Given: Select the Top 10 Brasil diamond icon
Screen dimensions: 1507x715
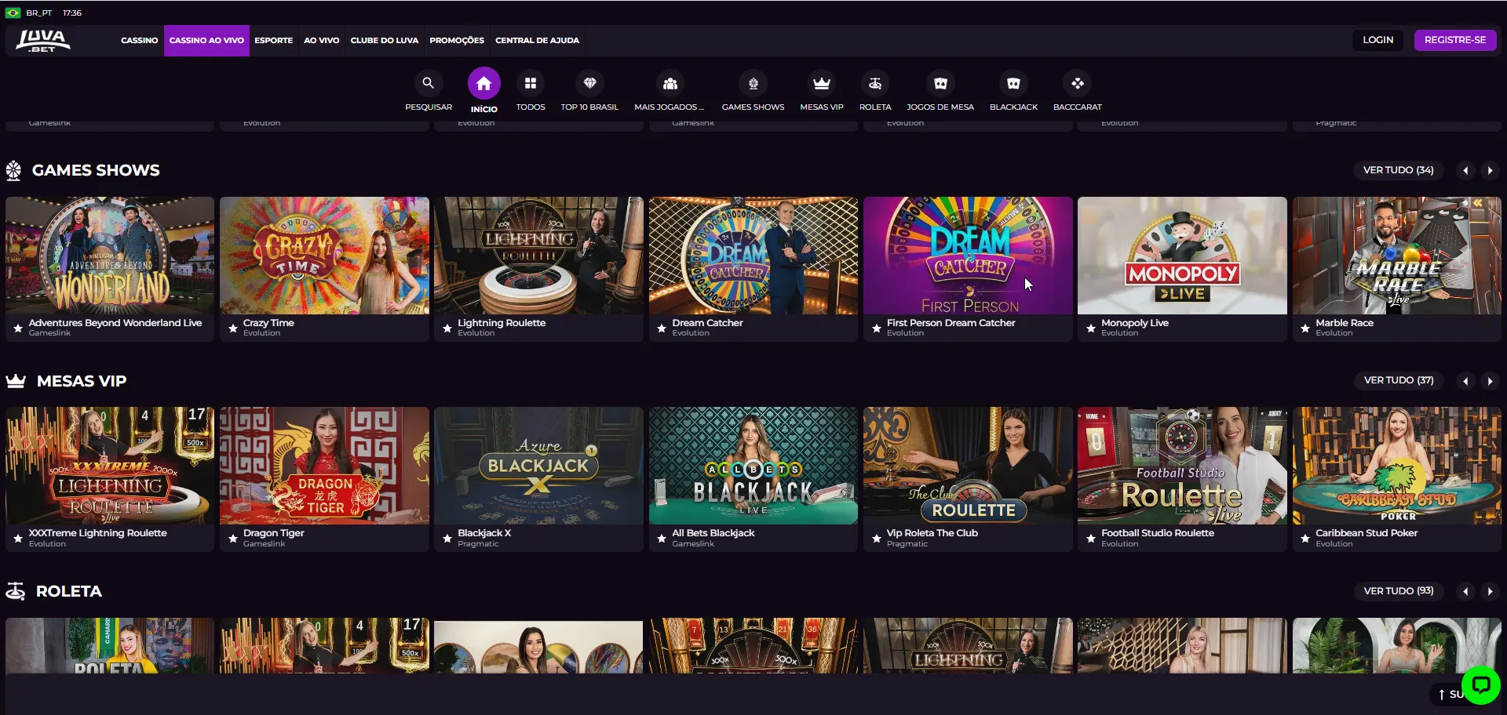Looking at the screenshot, I should pos(589,83).
